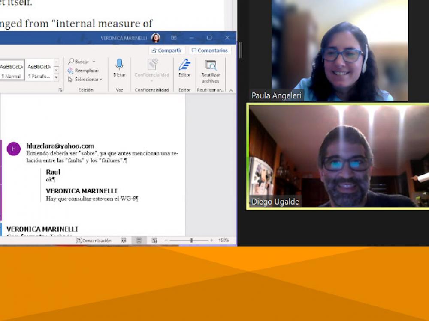
Task: Click the ribbon display options icon
Action: (174, 38)
